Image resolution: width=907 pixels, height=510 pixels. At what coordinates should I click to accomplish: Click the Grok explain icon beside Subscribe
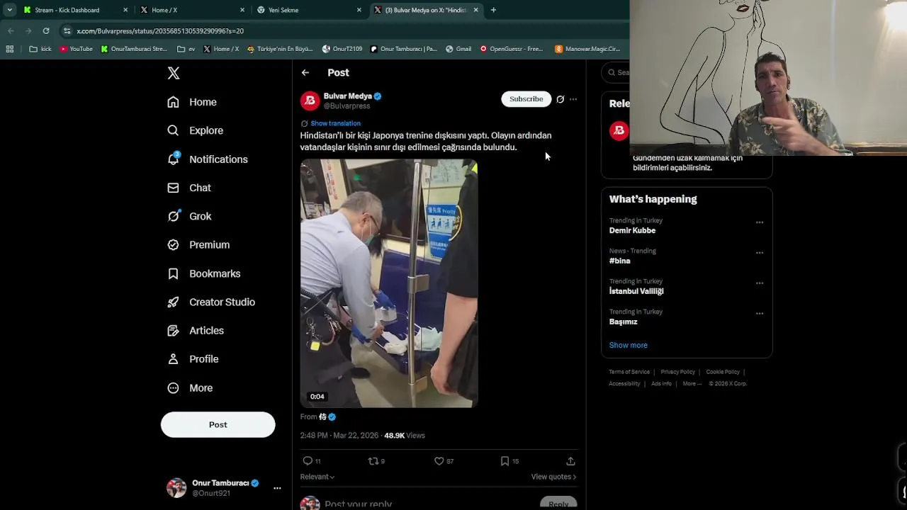point(560,99)
